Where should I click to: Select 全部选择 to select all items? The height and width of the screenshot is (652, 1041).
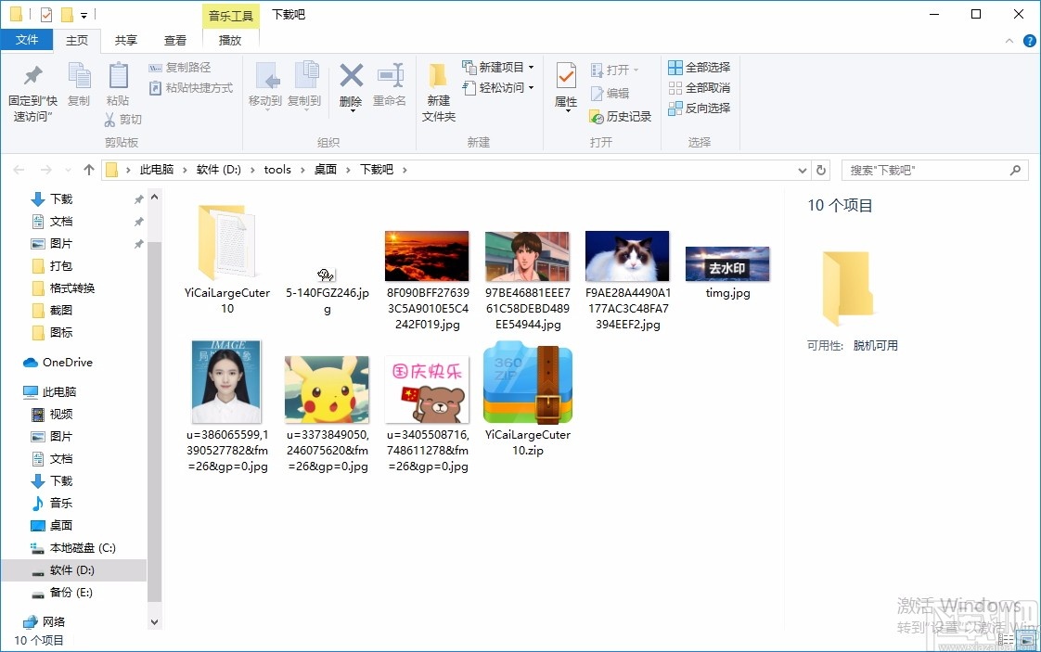tap(699, 67)
